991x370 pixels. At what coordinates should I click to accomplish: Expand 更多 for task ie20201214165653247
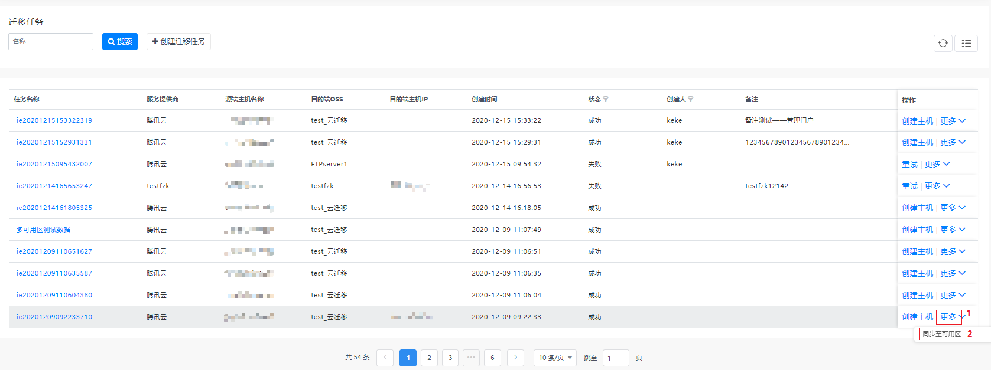click(x=937, y=186)
